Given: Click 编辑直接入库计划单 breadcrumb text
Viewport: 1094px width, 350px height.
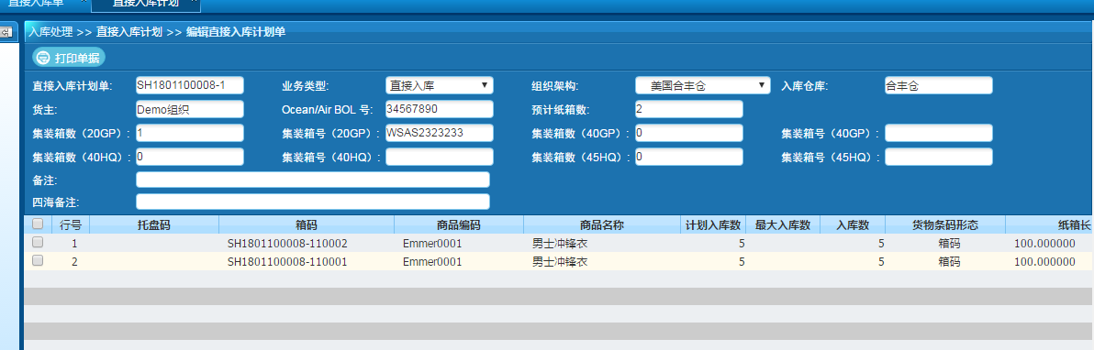Looking at the screenshot, I should tap(235, 31).
